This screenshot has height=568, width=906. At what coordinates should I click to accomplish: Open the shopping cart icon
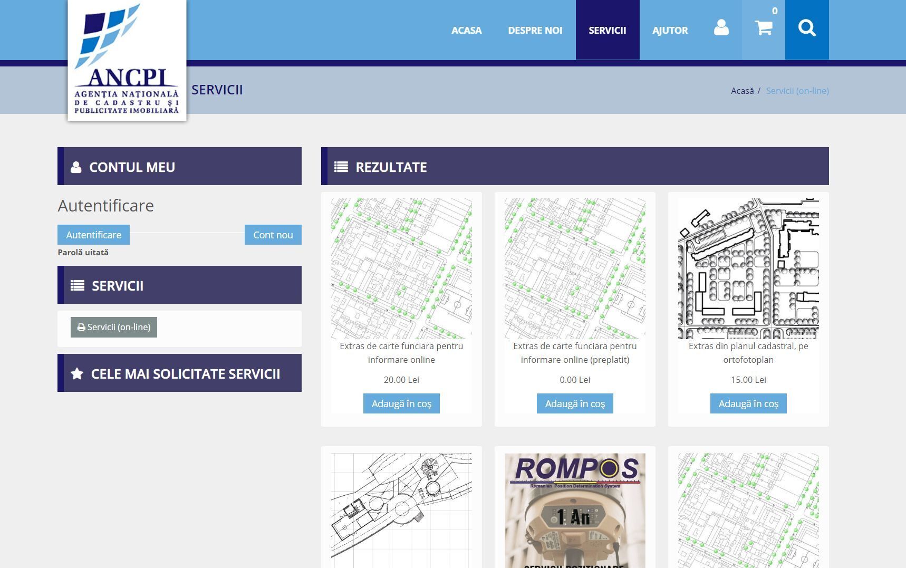[763, 28]
